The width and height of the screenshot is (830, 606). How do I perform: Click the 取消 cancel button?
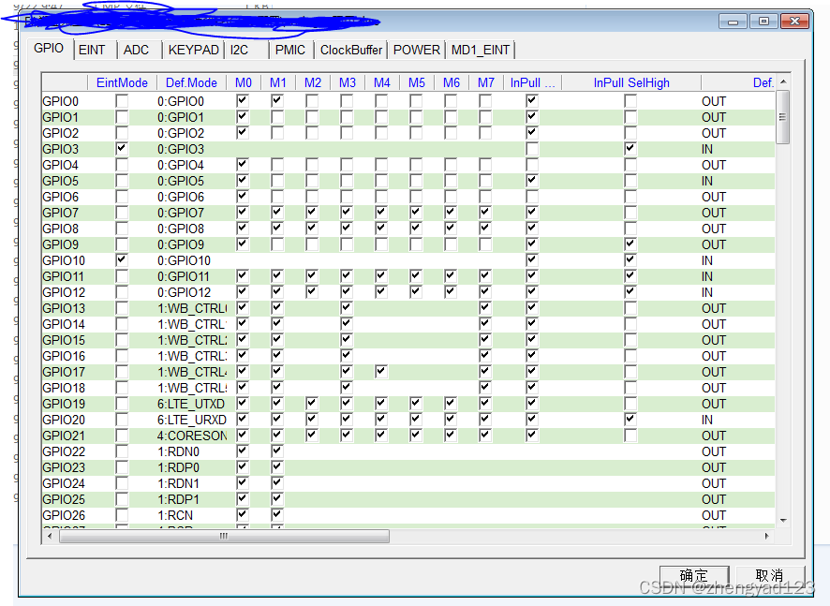770,574
